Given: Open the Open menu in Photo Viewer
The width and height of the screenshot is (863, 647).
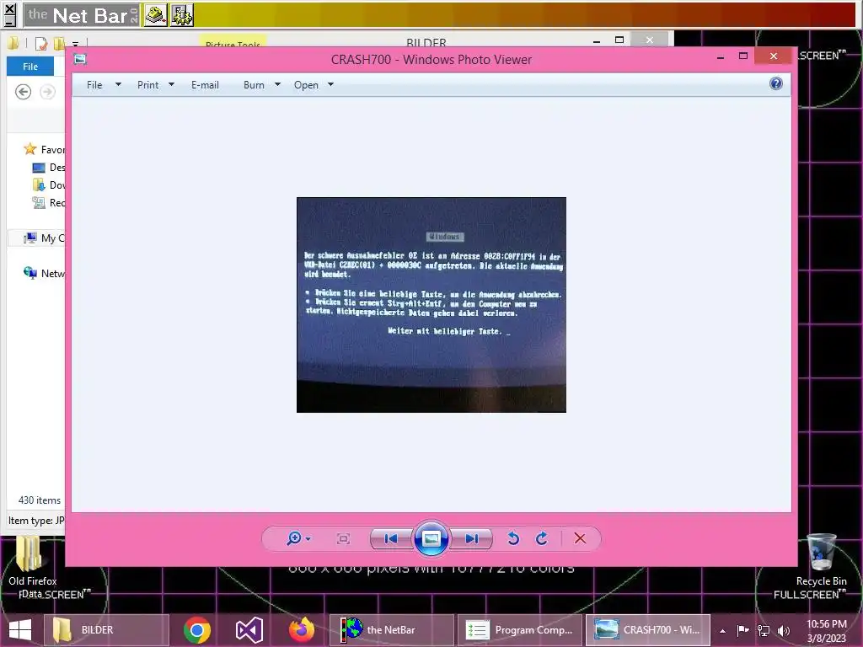Looking at the screenshot, I should point(306,85).
